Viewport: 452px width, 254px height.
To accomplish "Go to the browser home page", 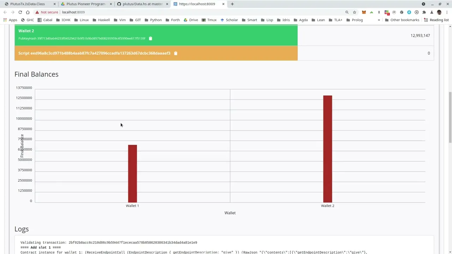I will pos(28,12).
